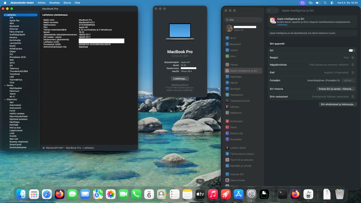
Task: Click Poista Siri ja sanelu -historia
Action: 336,89
